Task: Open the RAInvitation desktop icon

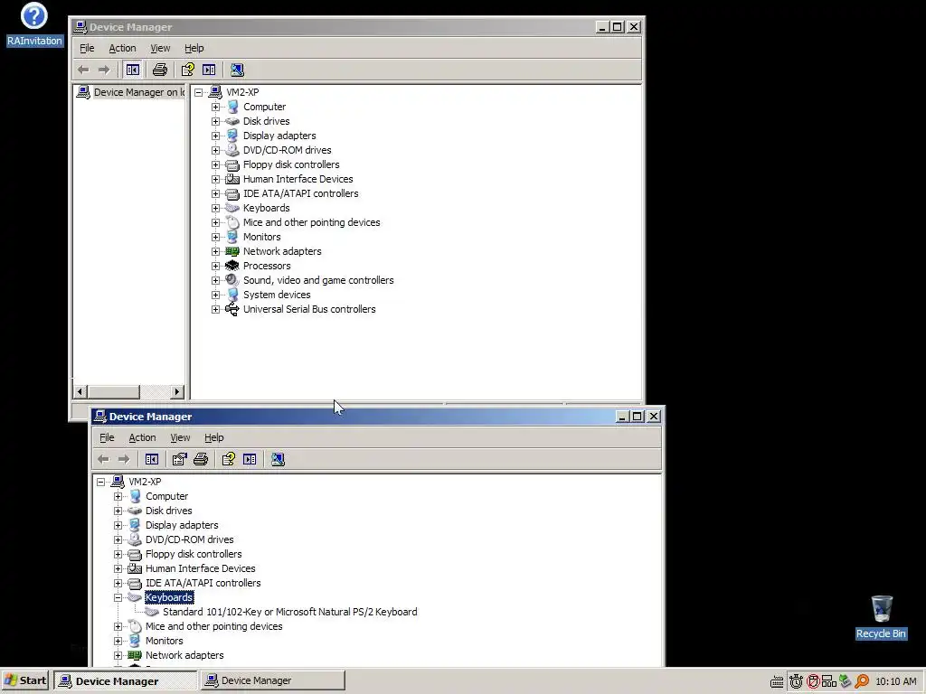Action: [34, 24]
